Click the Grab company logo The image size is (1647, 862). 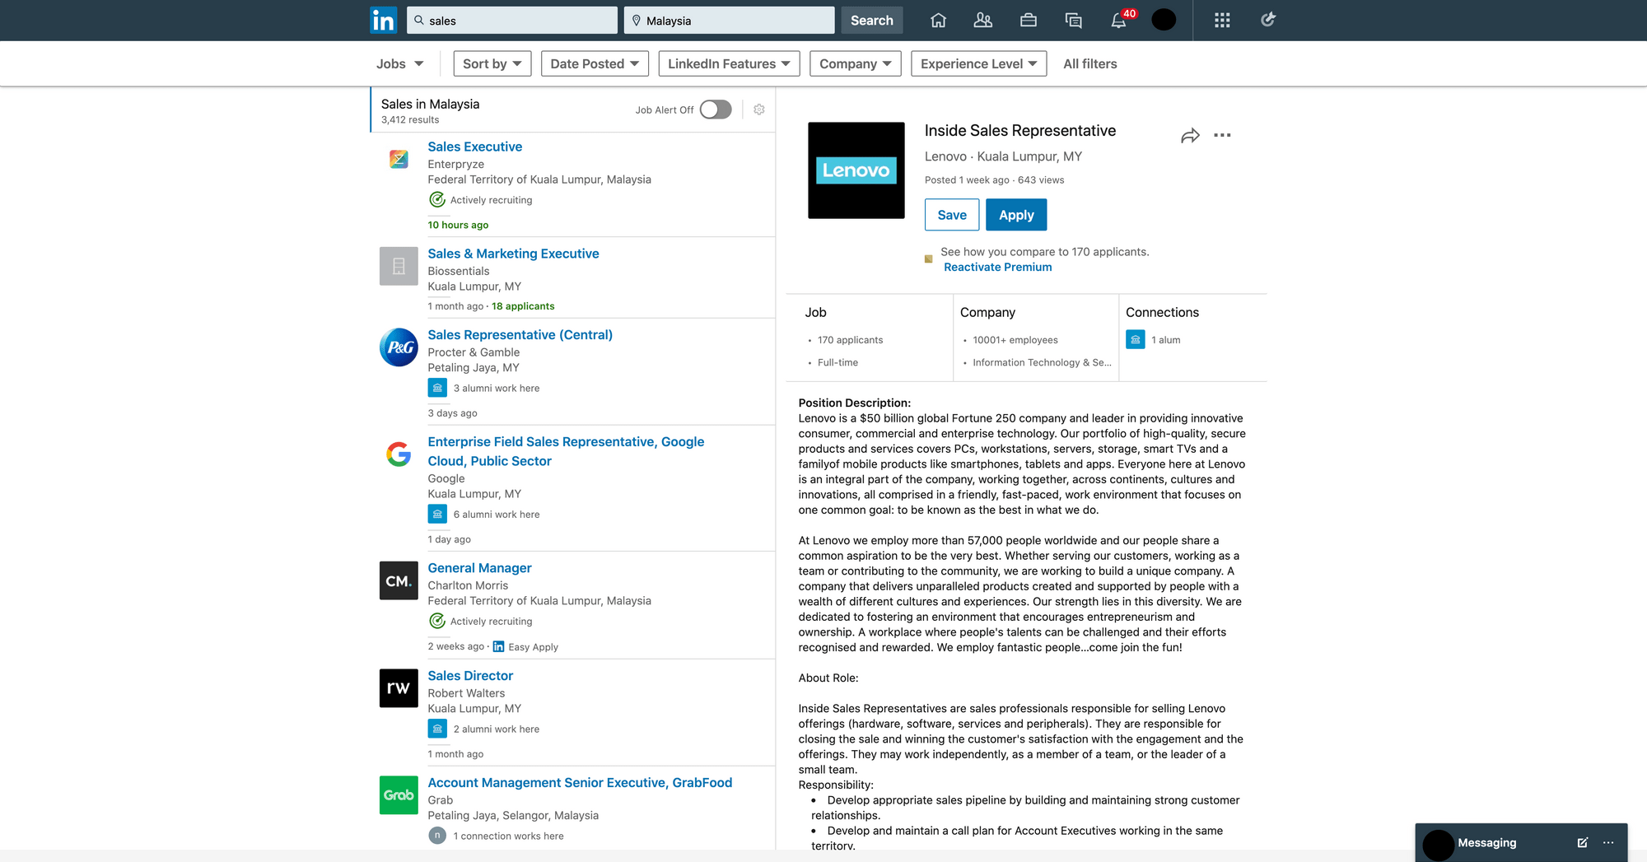399,794
